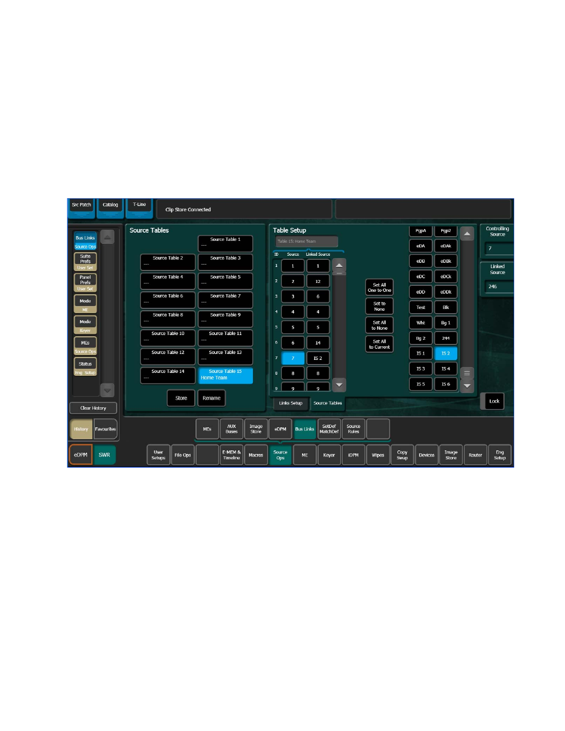This screenshot has height=731, width=565.
Task: Choose IS 4 source button
Action: pyautogui.click(x=446, y=369)
